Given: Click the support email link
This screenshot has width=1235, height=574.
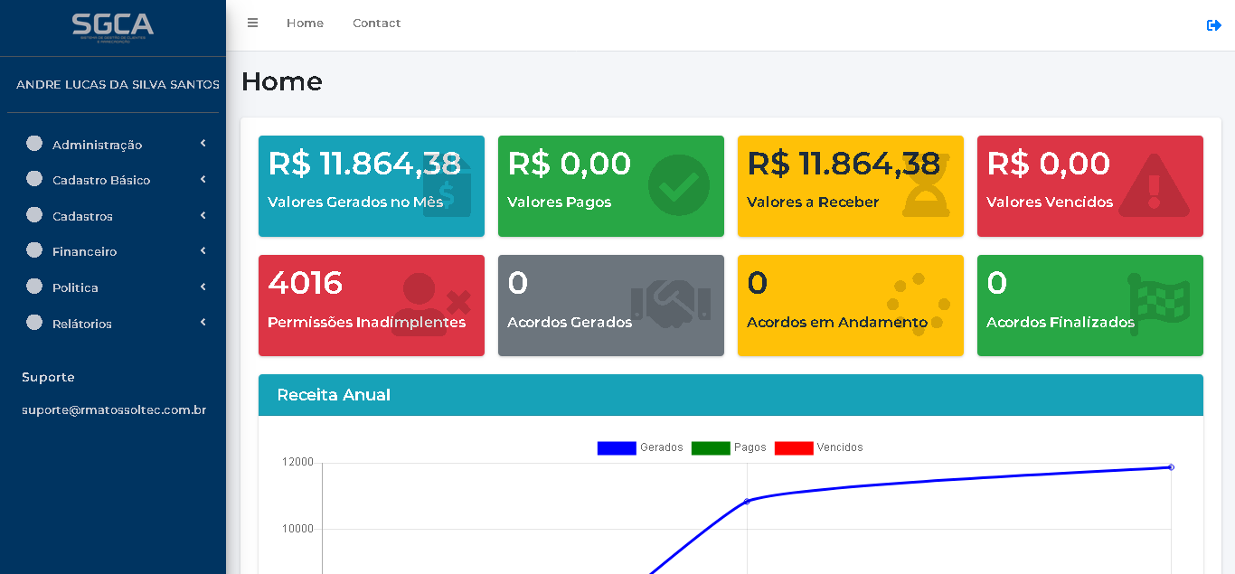Looking at the screenshot, I should click(114, 409).
